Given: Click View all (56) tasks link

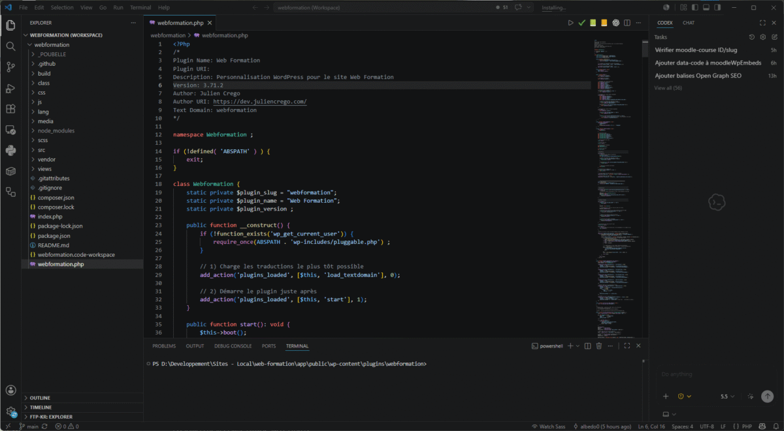Looking at the screenshot, I should (x=668, y=87).
